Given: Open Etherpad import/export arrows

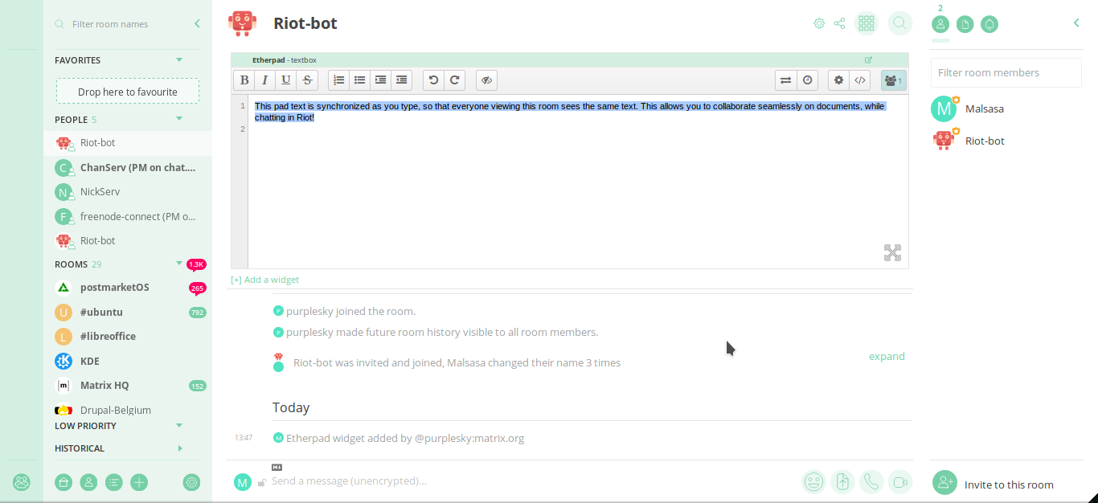Looking at the screenshot, I should tap(786, 80).
